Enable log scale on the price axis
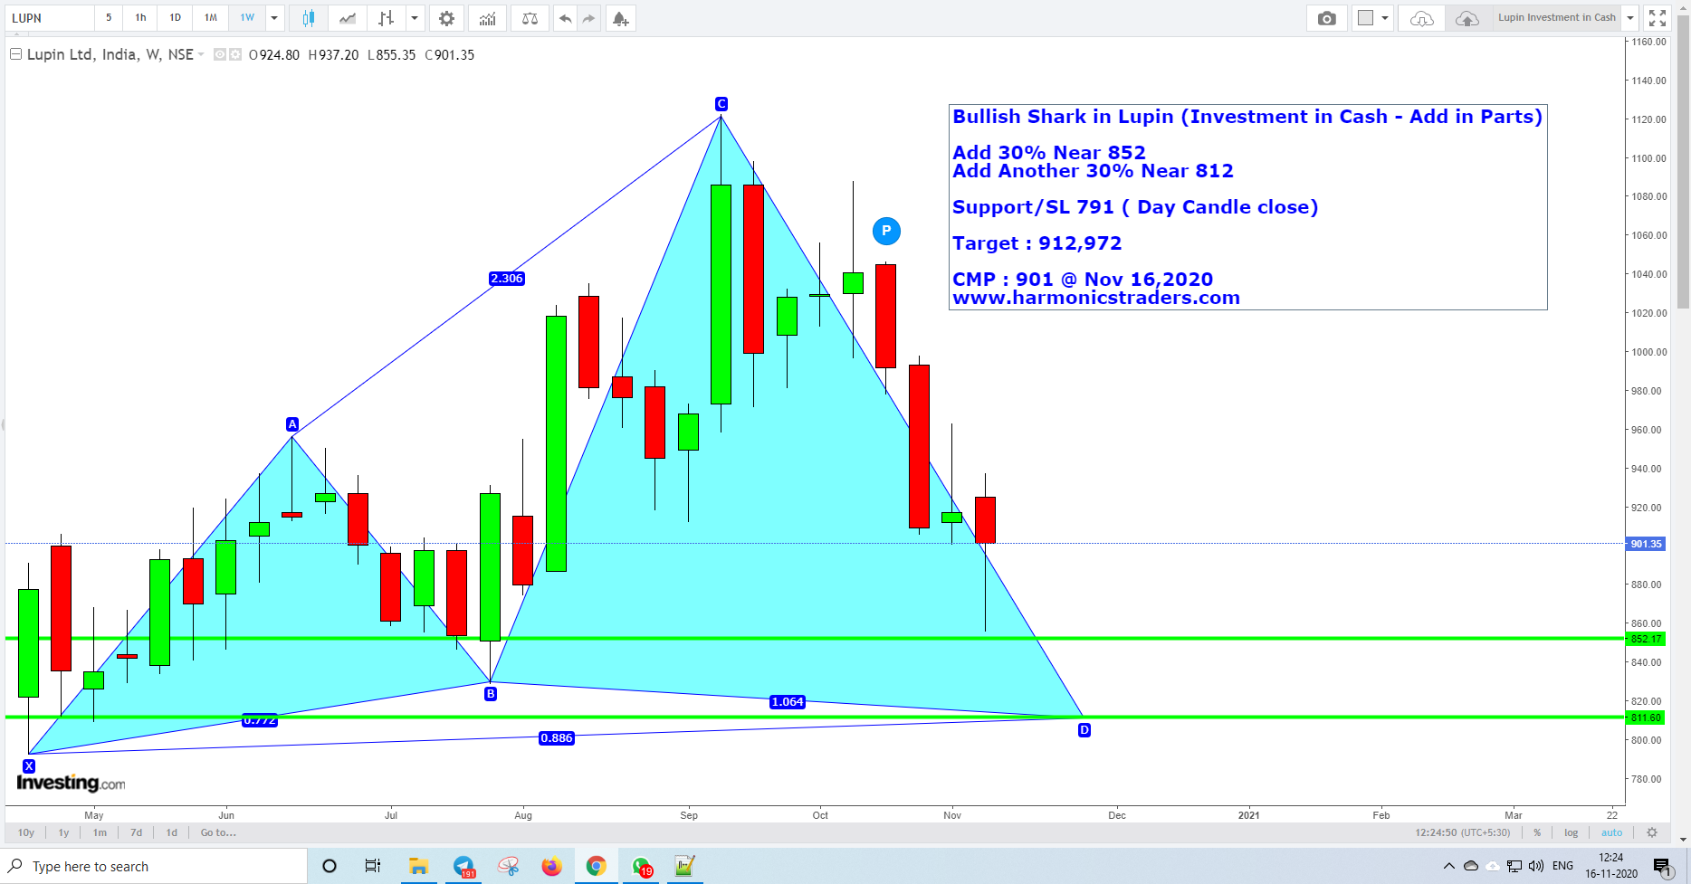Screen dimensions: 1691x884 1571,832
